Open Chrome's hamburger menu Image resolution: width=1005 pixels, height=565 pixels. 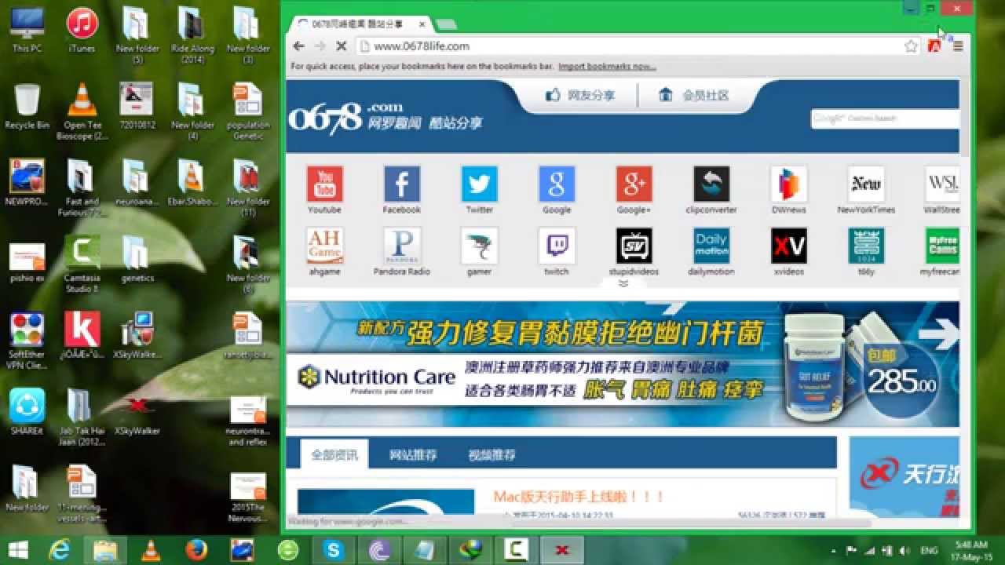pos(957,46)
